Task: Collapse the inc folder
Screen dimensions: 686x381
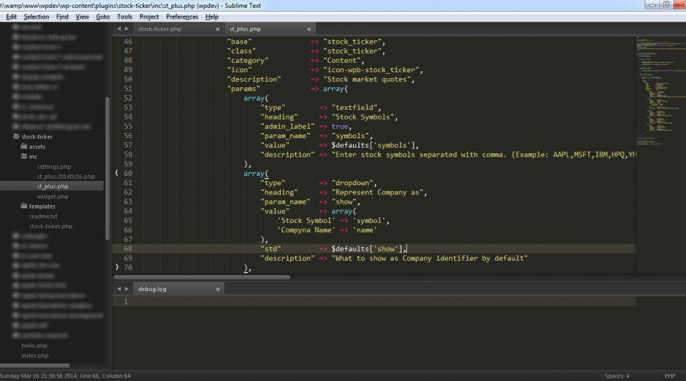Action: pos(24,157)
